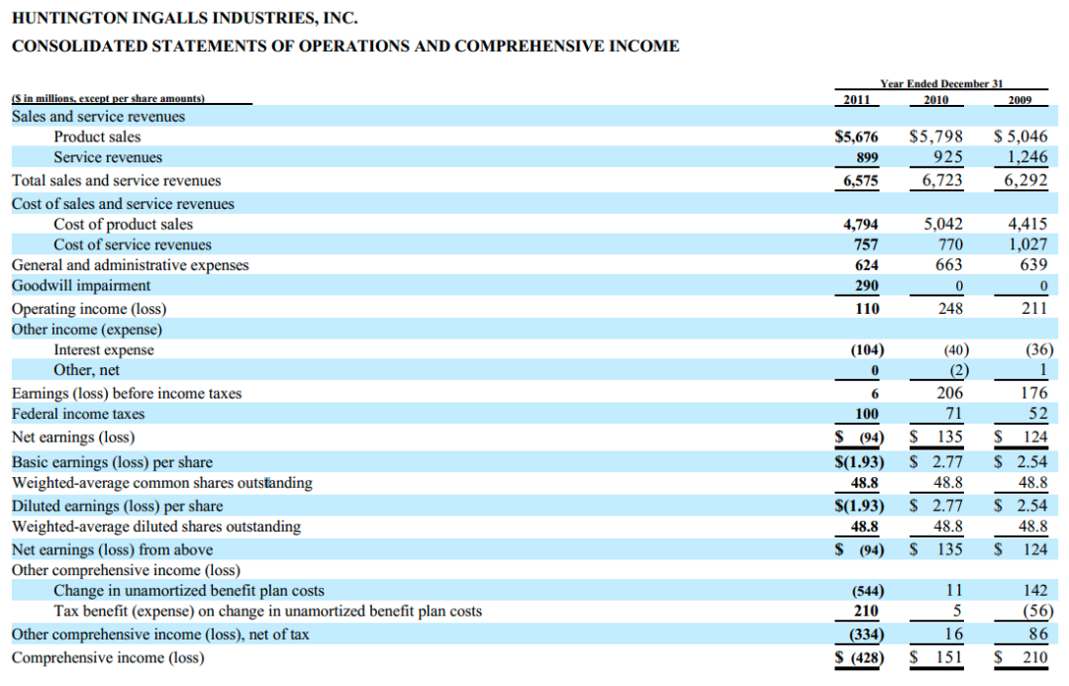Select the 2011 Comprehensive loss value "$ (428)"
Screen dimensions: 1069x686
click(860, 657)
